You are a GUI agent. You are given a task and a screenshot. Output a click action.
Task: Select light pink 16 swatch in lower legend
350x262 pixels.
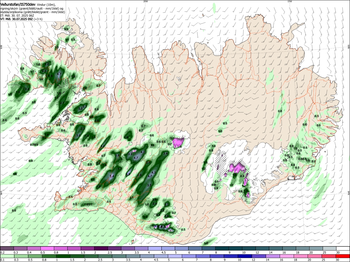(287, 256)
